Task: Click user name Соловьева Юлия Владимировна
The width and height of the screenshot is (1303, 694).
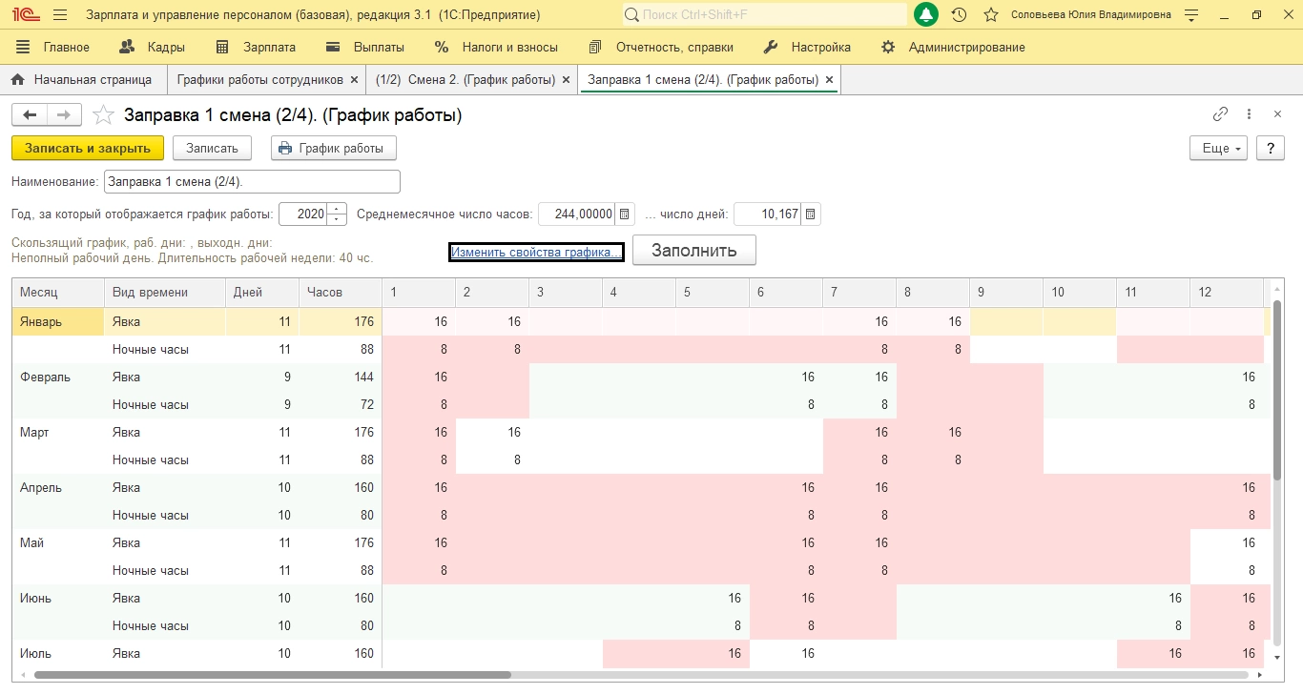Action: click(x=1091, y=15)
